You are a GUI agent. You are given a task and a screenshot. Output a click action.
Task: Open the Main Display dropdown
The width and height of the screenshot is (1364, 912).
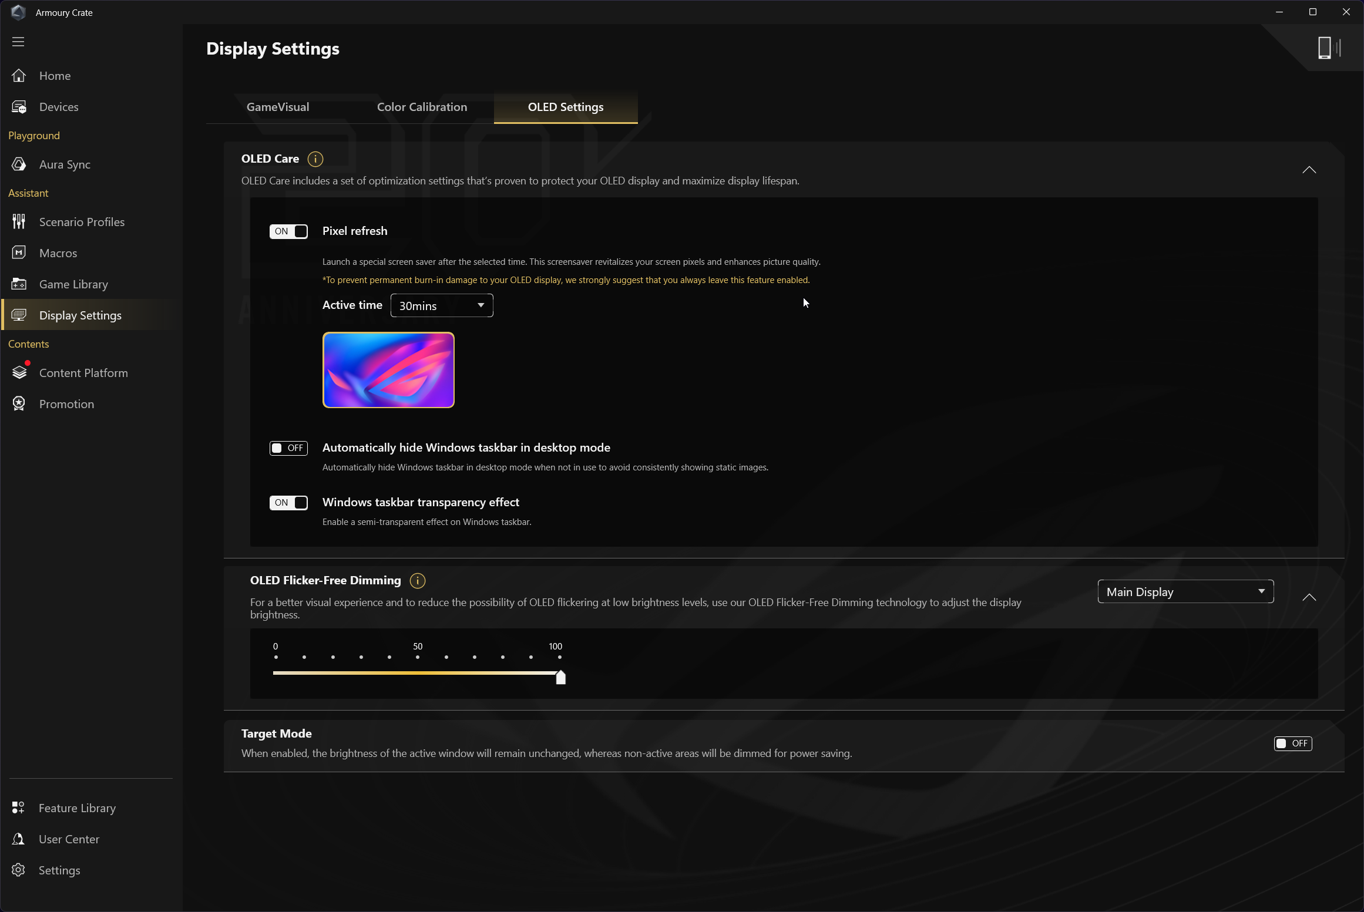coord(1185,591)
